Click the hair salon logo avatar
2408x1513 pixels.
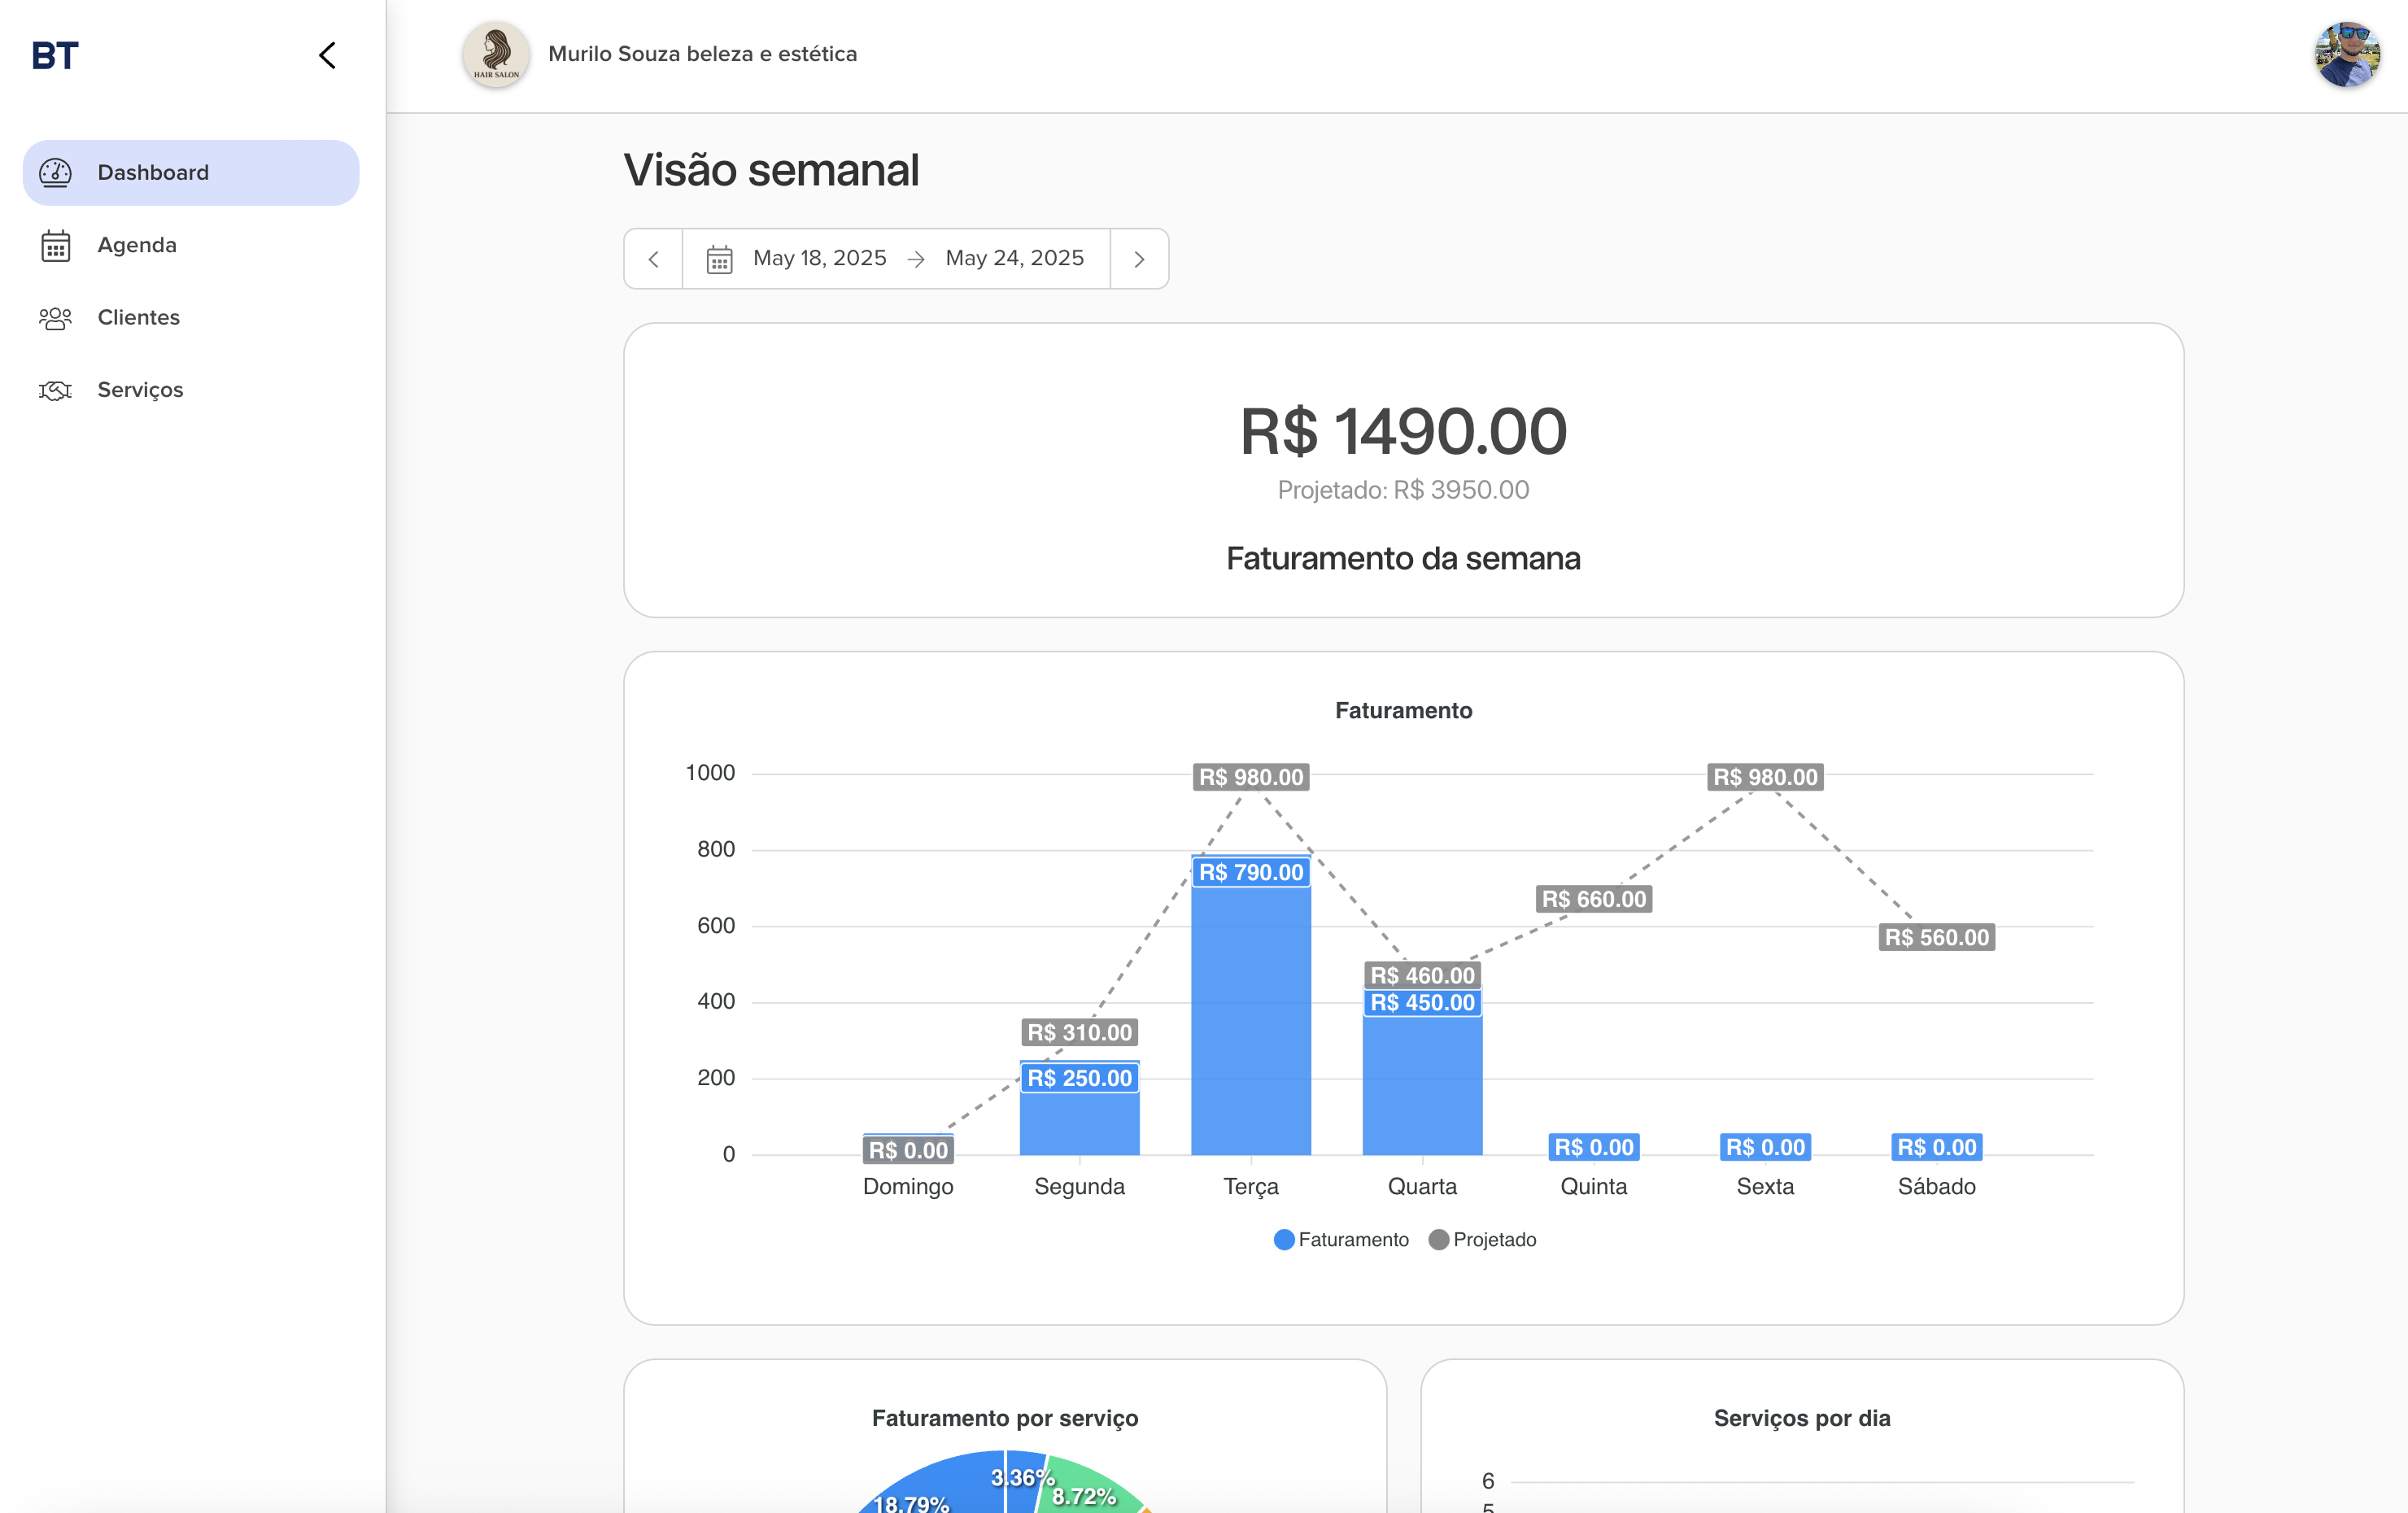[x=496, y=54]
